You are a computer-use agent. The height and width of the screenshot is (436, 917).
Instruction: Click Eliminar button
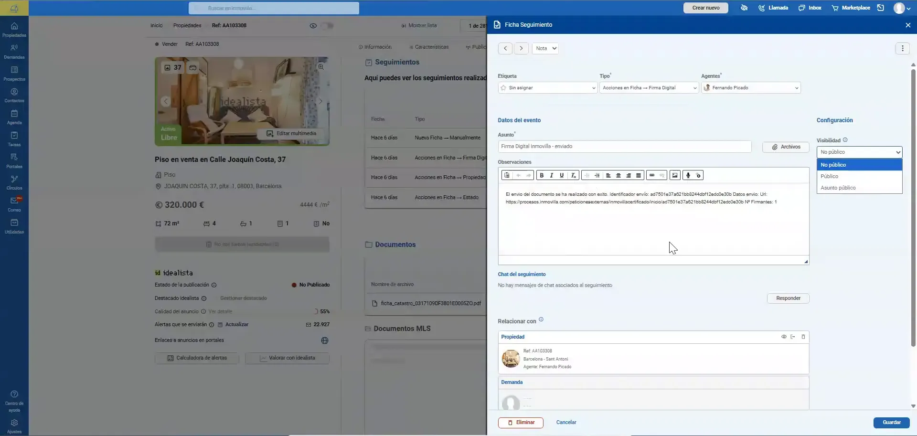pyautogui.click(x=521, y=423)
